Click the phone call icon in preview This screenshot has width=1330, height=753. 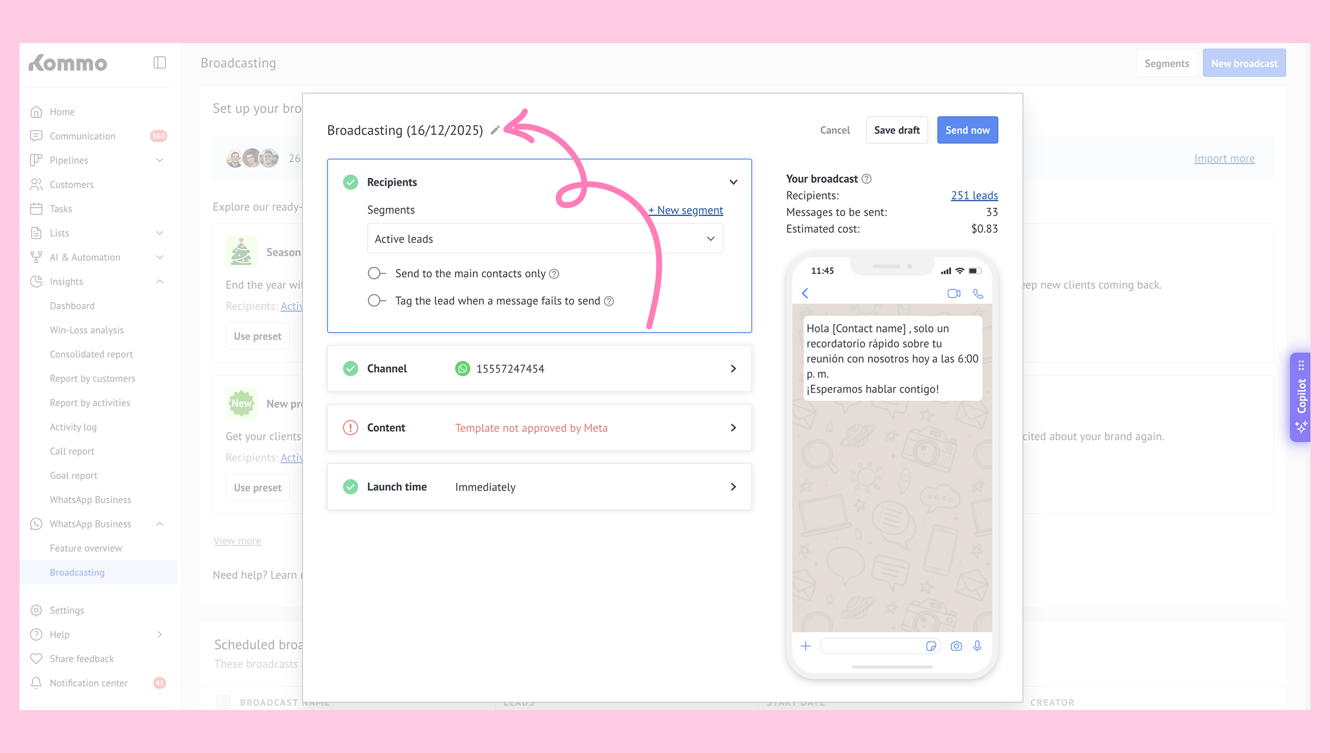pos(978,294)
